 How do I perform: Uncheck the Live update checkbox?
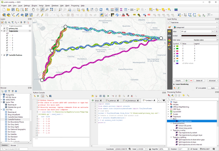coord(197,88)
